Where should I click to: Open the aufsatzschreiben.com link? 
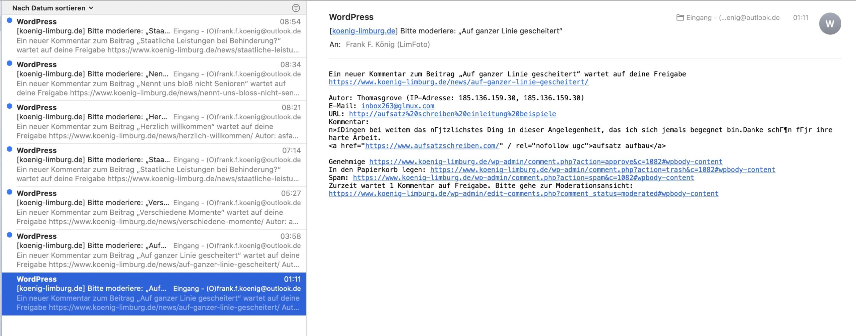pos(432,146)
